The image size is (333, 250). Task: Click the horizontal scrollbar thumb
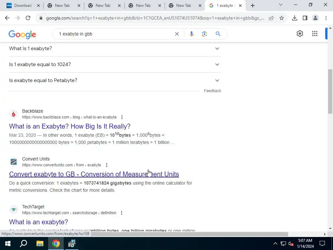pyautogui.click(x=190, y=234)
